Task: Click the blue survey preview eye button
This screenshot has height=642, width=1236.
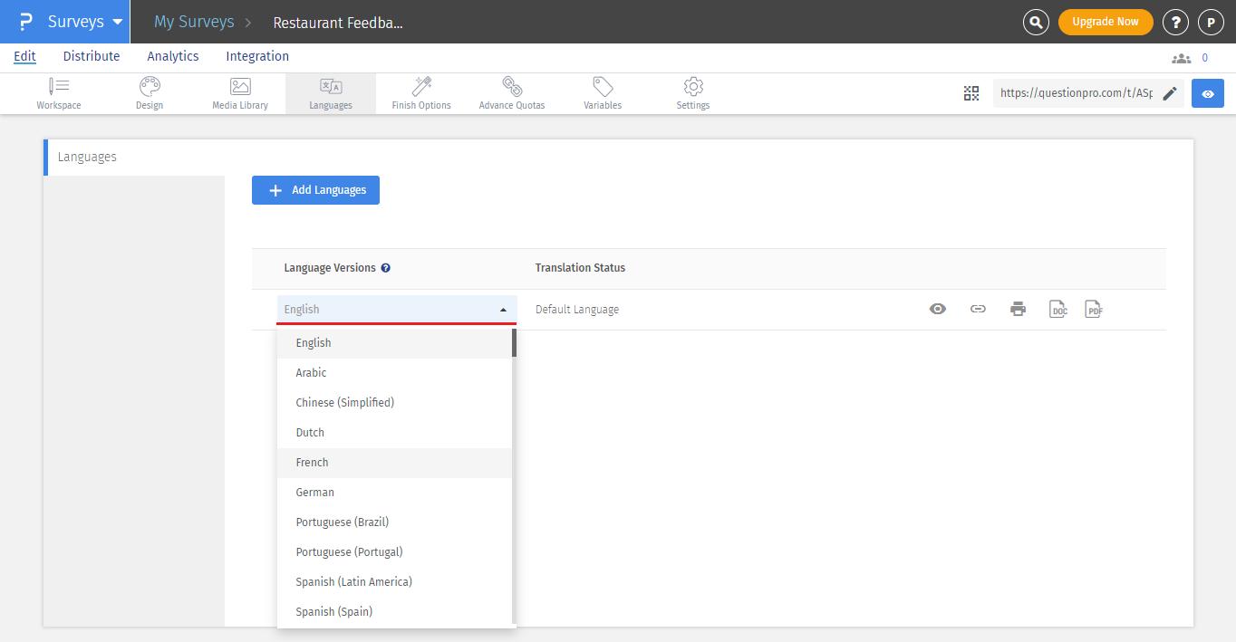Action: 1207,93
